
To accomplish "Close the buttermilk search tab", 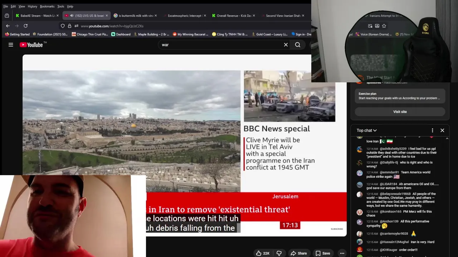I will coord(156,16).
